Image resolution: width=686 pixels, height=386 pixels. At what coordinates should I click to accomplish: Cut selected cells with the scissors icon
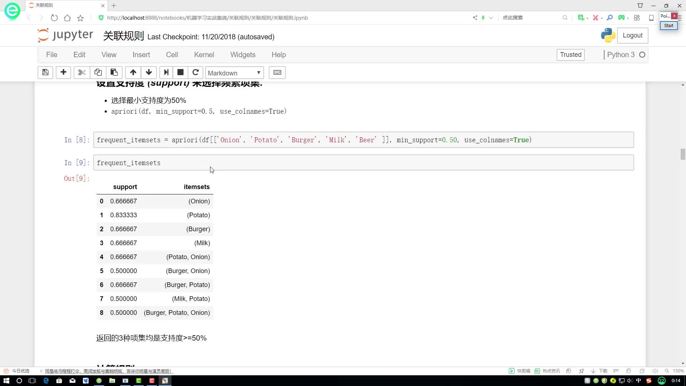[x=82, y=73]
